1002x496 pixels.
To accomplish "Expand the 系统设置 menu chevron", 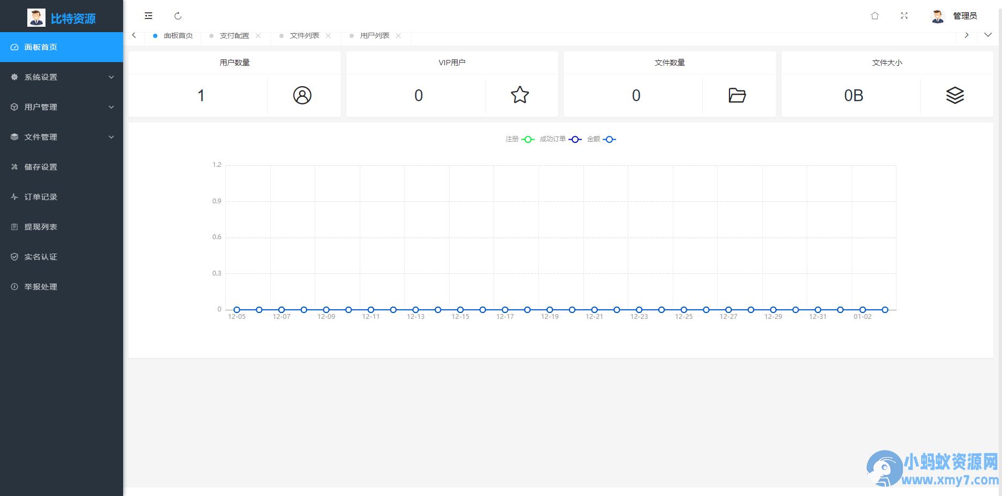I will point(111,77).
